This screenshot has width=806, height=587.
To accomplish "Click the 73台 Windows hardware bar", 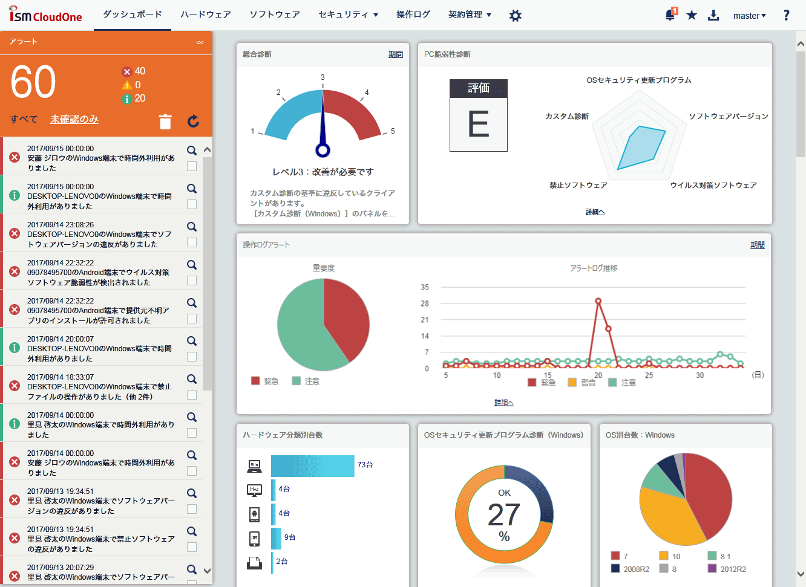I will pos(313,466).
